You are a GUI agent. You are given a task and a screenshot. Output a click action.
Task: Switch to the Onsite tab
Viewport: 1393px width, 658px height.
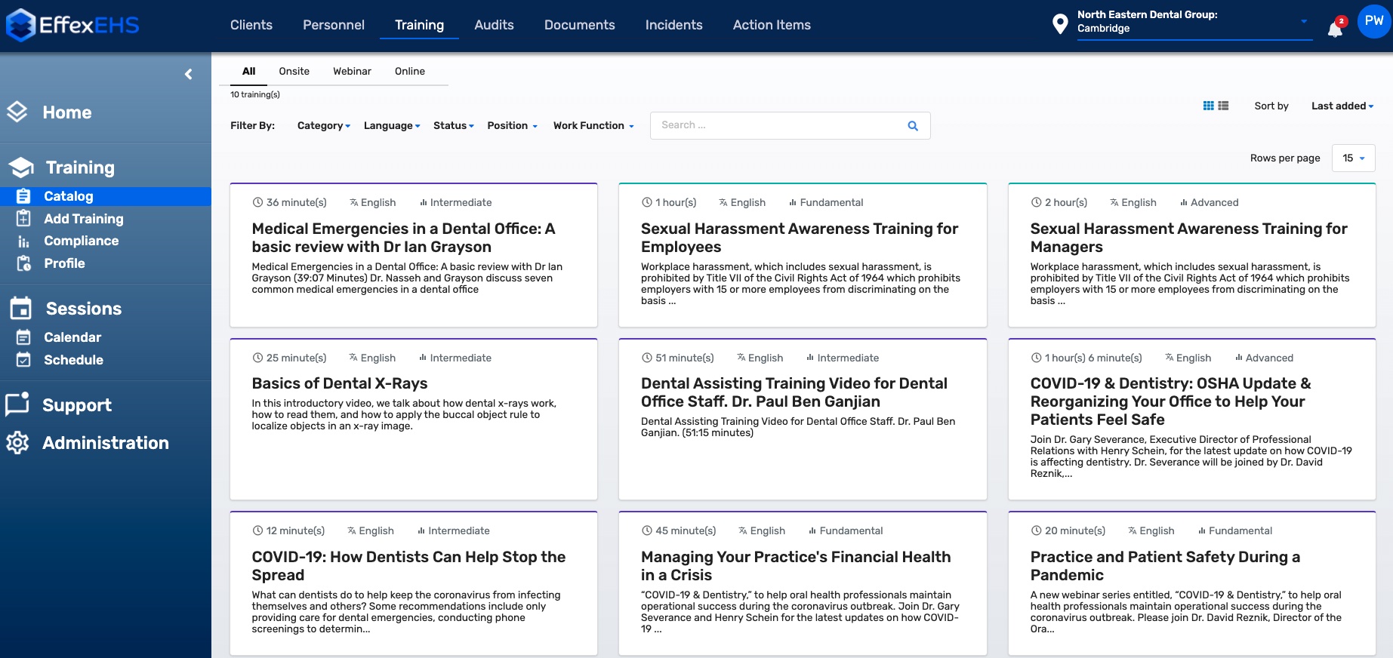pos(294,72)
